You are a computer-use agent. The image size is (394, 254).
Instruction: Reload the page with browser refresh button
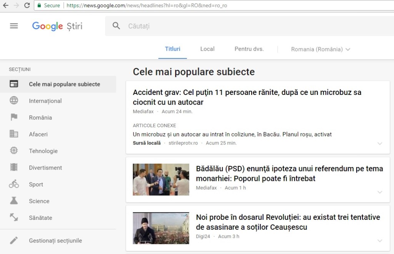click(27, 5)
